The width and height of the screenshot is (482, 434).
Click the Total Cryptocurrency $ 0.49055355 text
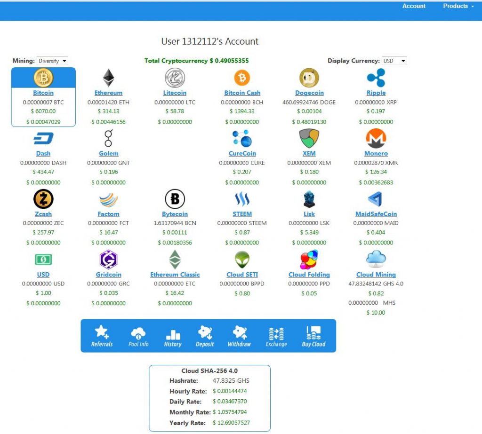click(x=197, y=61)
